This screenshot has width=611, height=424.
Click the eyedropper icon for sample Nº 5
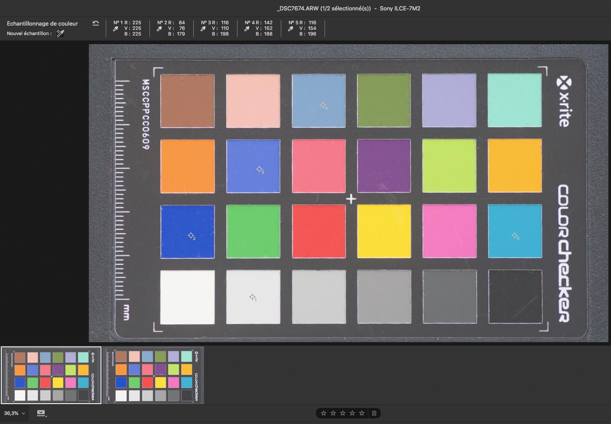tap(291, 29)
